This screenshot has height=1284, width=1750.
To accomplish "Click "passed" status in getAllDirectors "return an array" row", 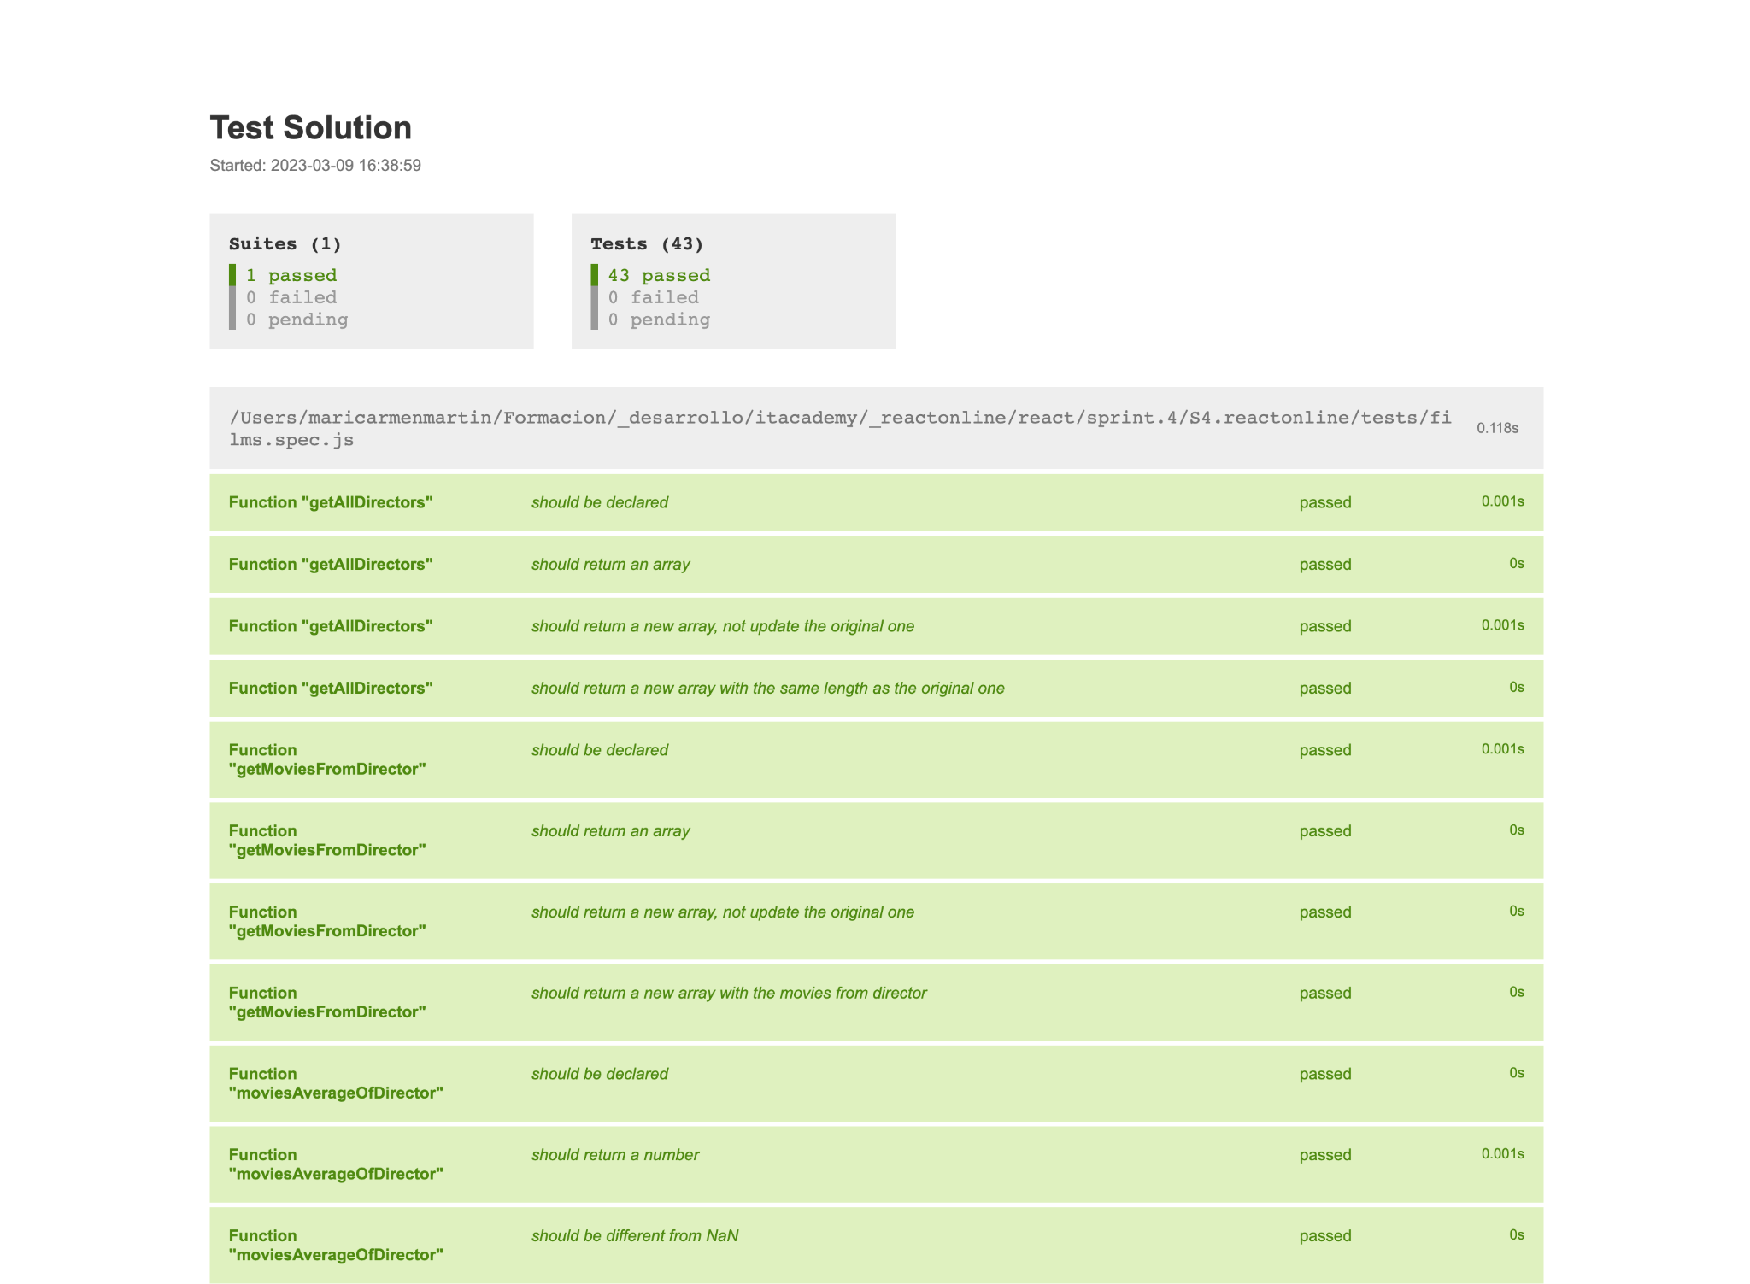I will coord(1325,565).
